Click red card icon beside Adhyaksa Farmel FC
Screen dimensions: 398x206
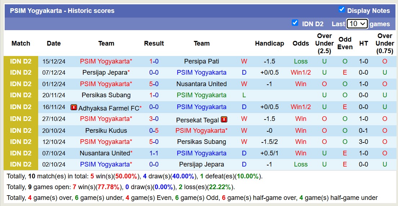74,107
